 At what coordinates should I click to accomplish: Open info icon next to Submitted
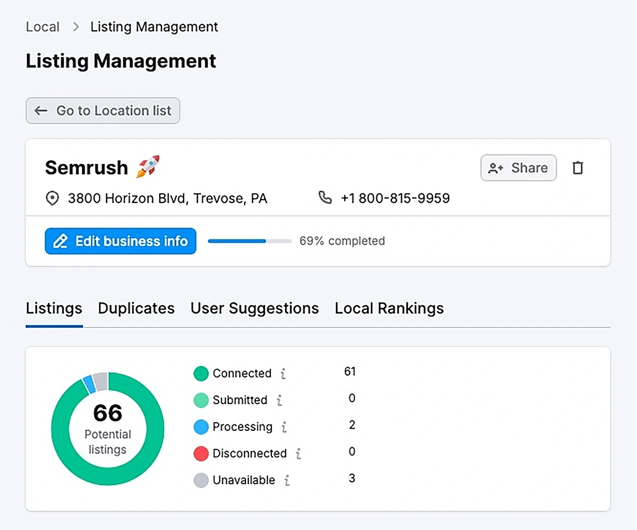coord(279,401)
